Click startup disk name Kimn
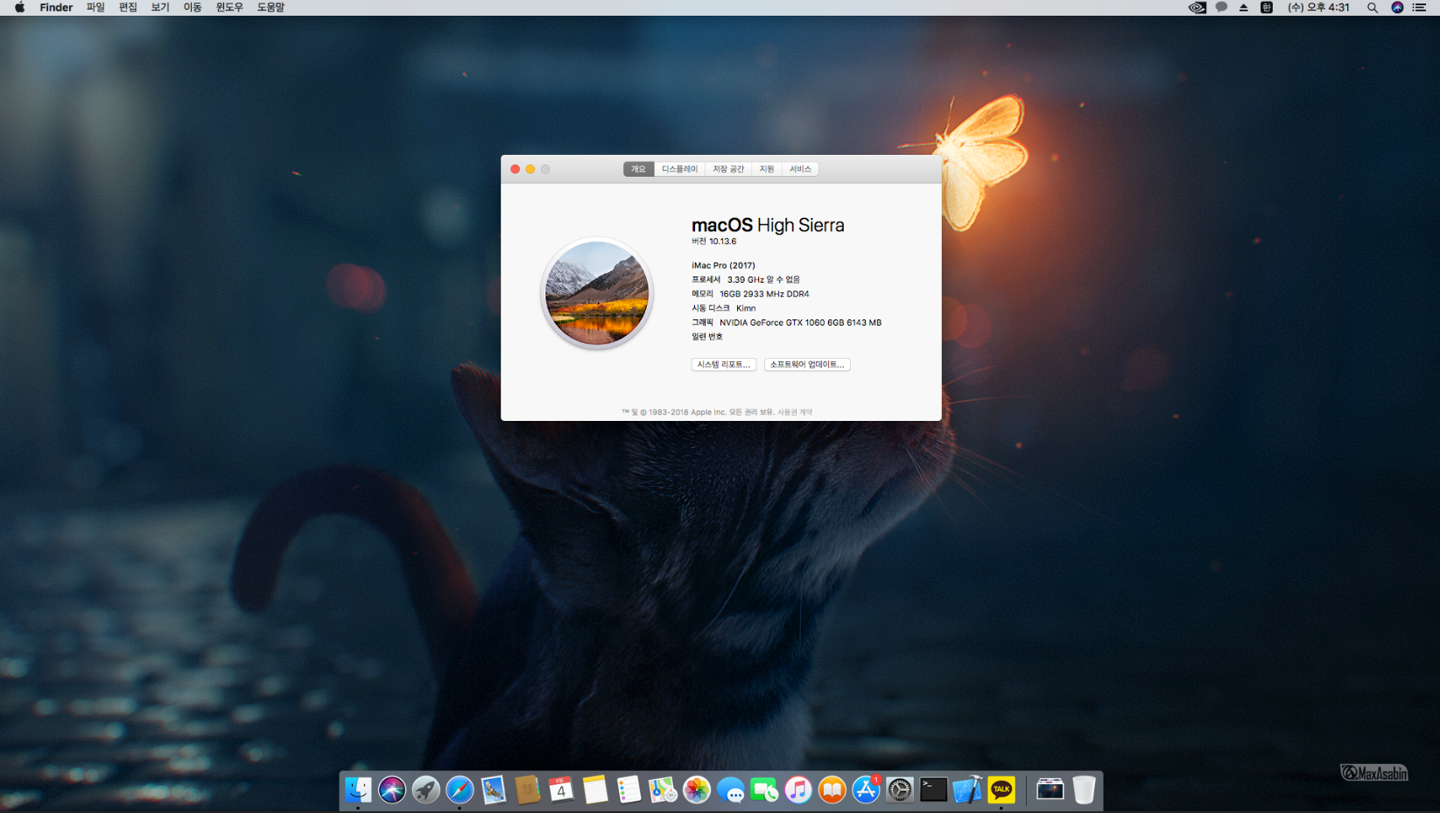Screen dimensions: 1440x813 tap(746, 308)
